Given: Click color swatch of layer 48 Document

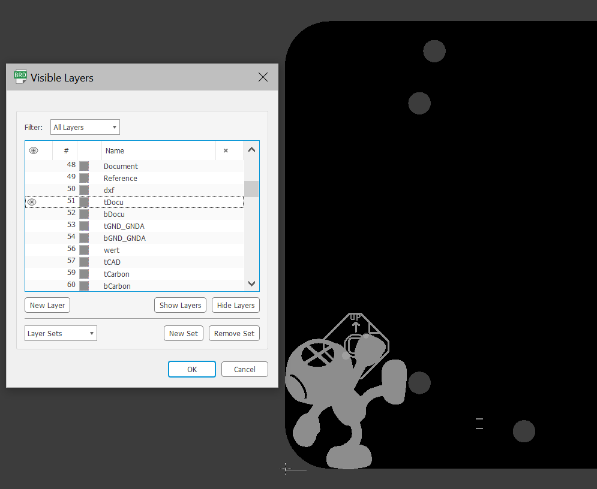Looking at the screenshot, I should (84, 166).
